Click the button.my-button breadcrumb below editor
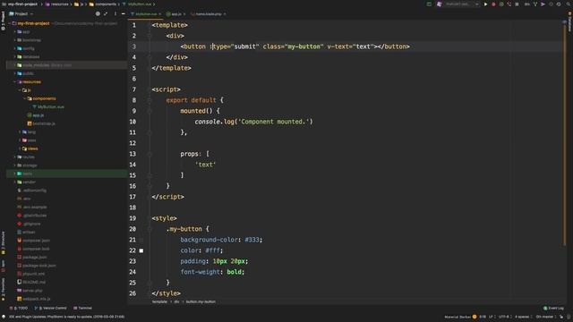The image size is (573, 322). (x=201, y=302)
